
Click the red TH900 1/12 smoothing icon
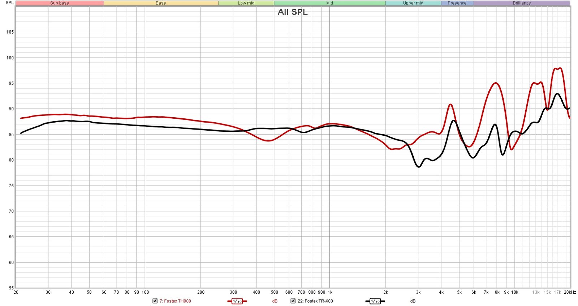[x=237, y=301]
